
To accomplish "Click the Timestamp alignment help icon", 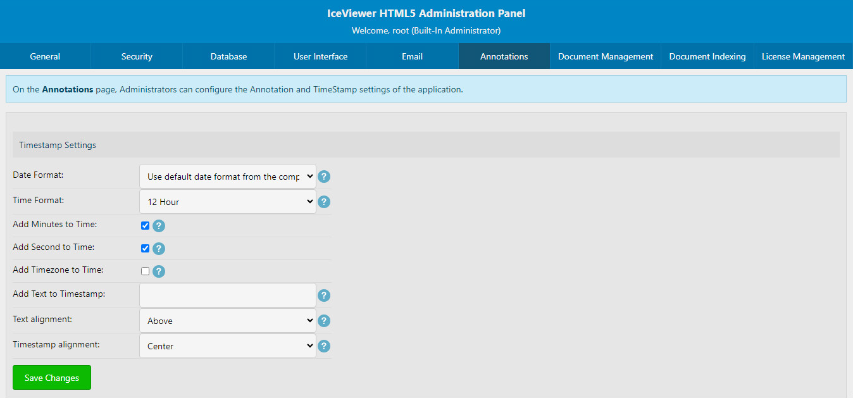I will 324,346.
